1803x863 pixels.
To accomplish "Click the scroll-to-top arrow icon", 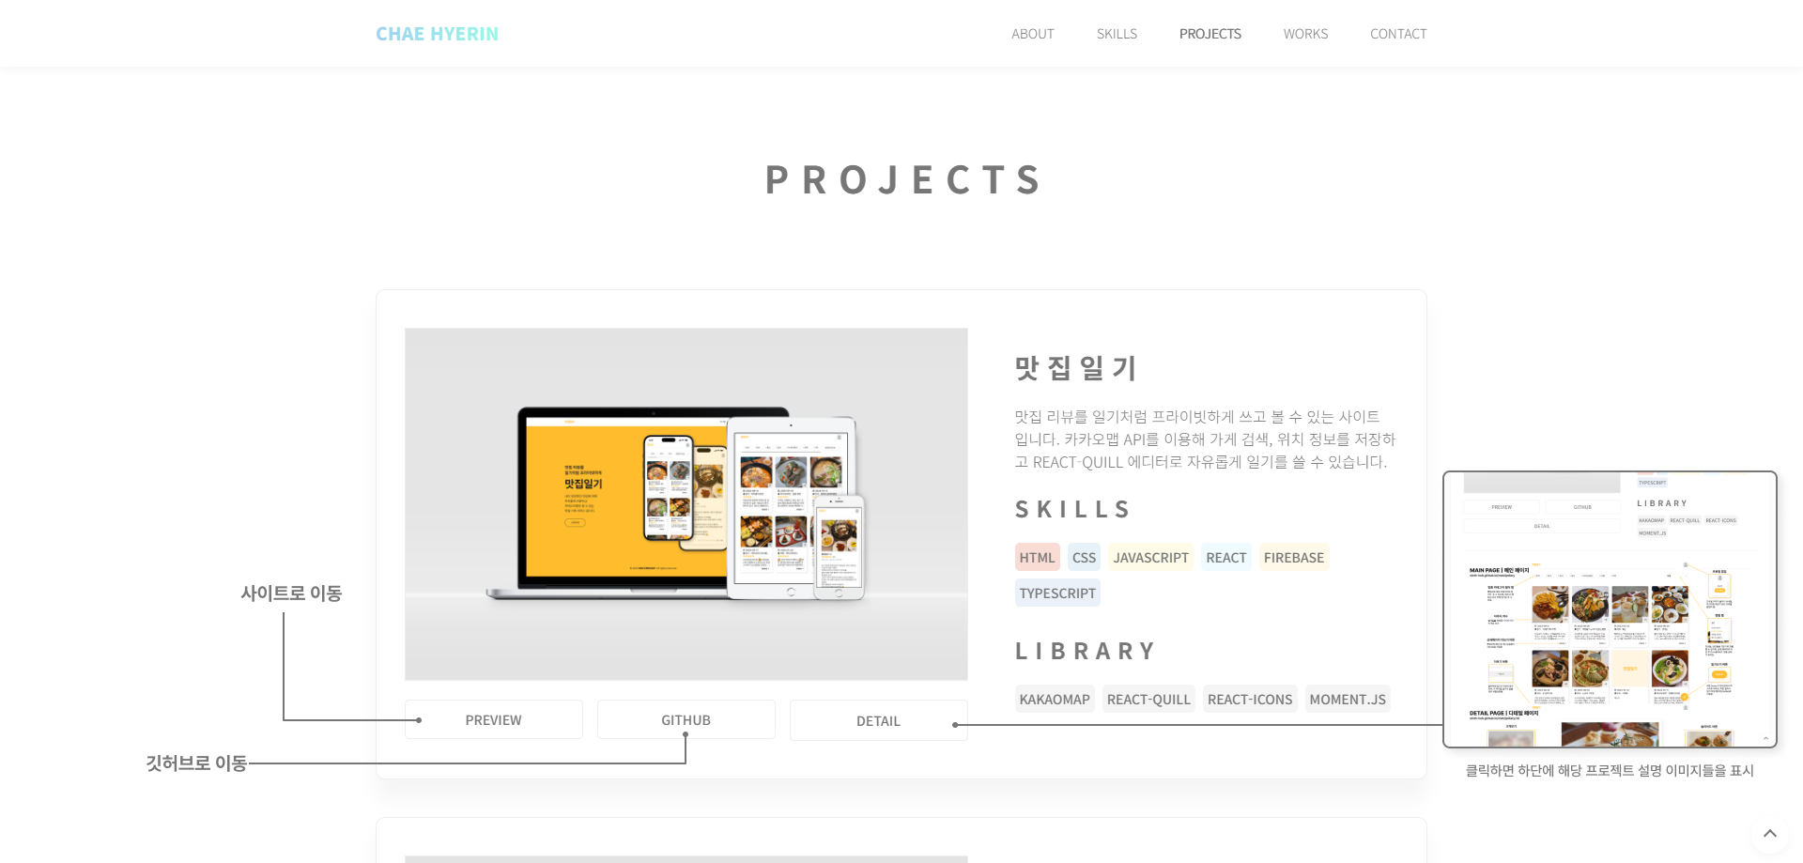I will pos(1769,833).
